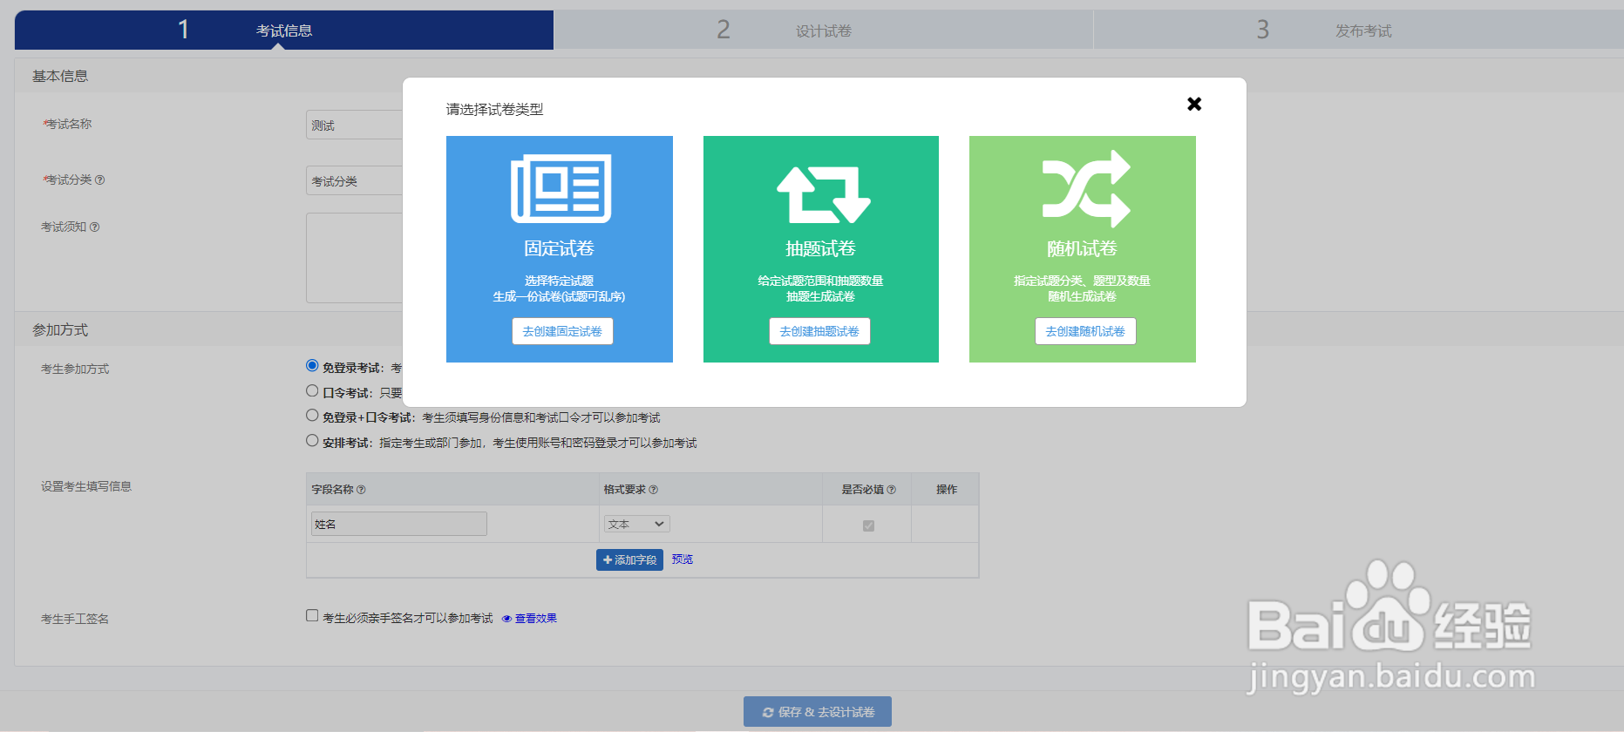Select 口令考试 radio option
The height and width of the screenshot is (732, 1624).
click(x=312, y=391)
